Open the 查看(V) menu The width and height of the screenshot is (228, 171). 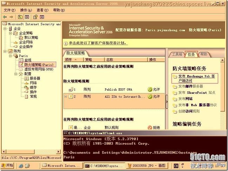pyautogui.click(x=42, y=10)
